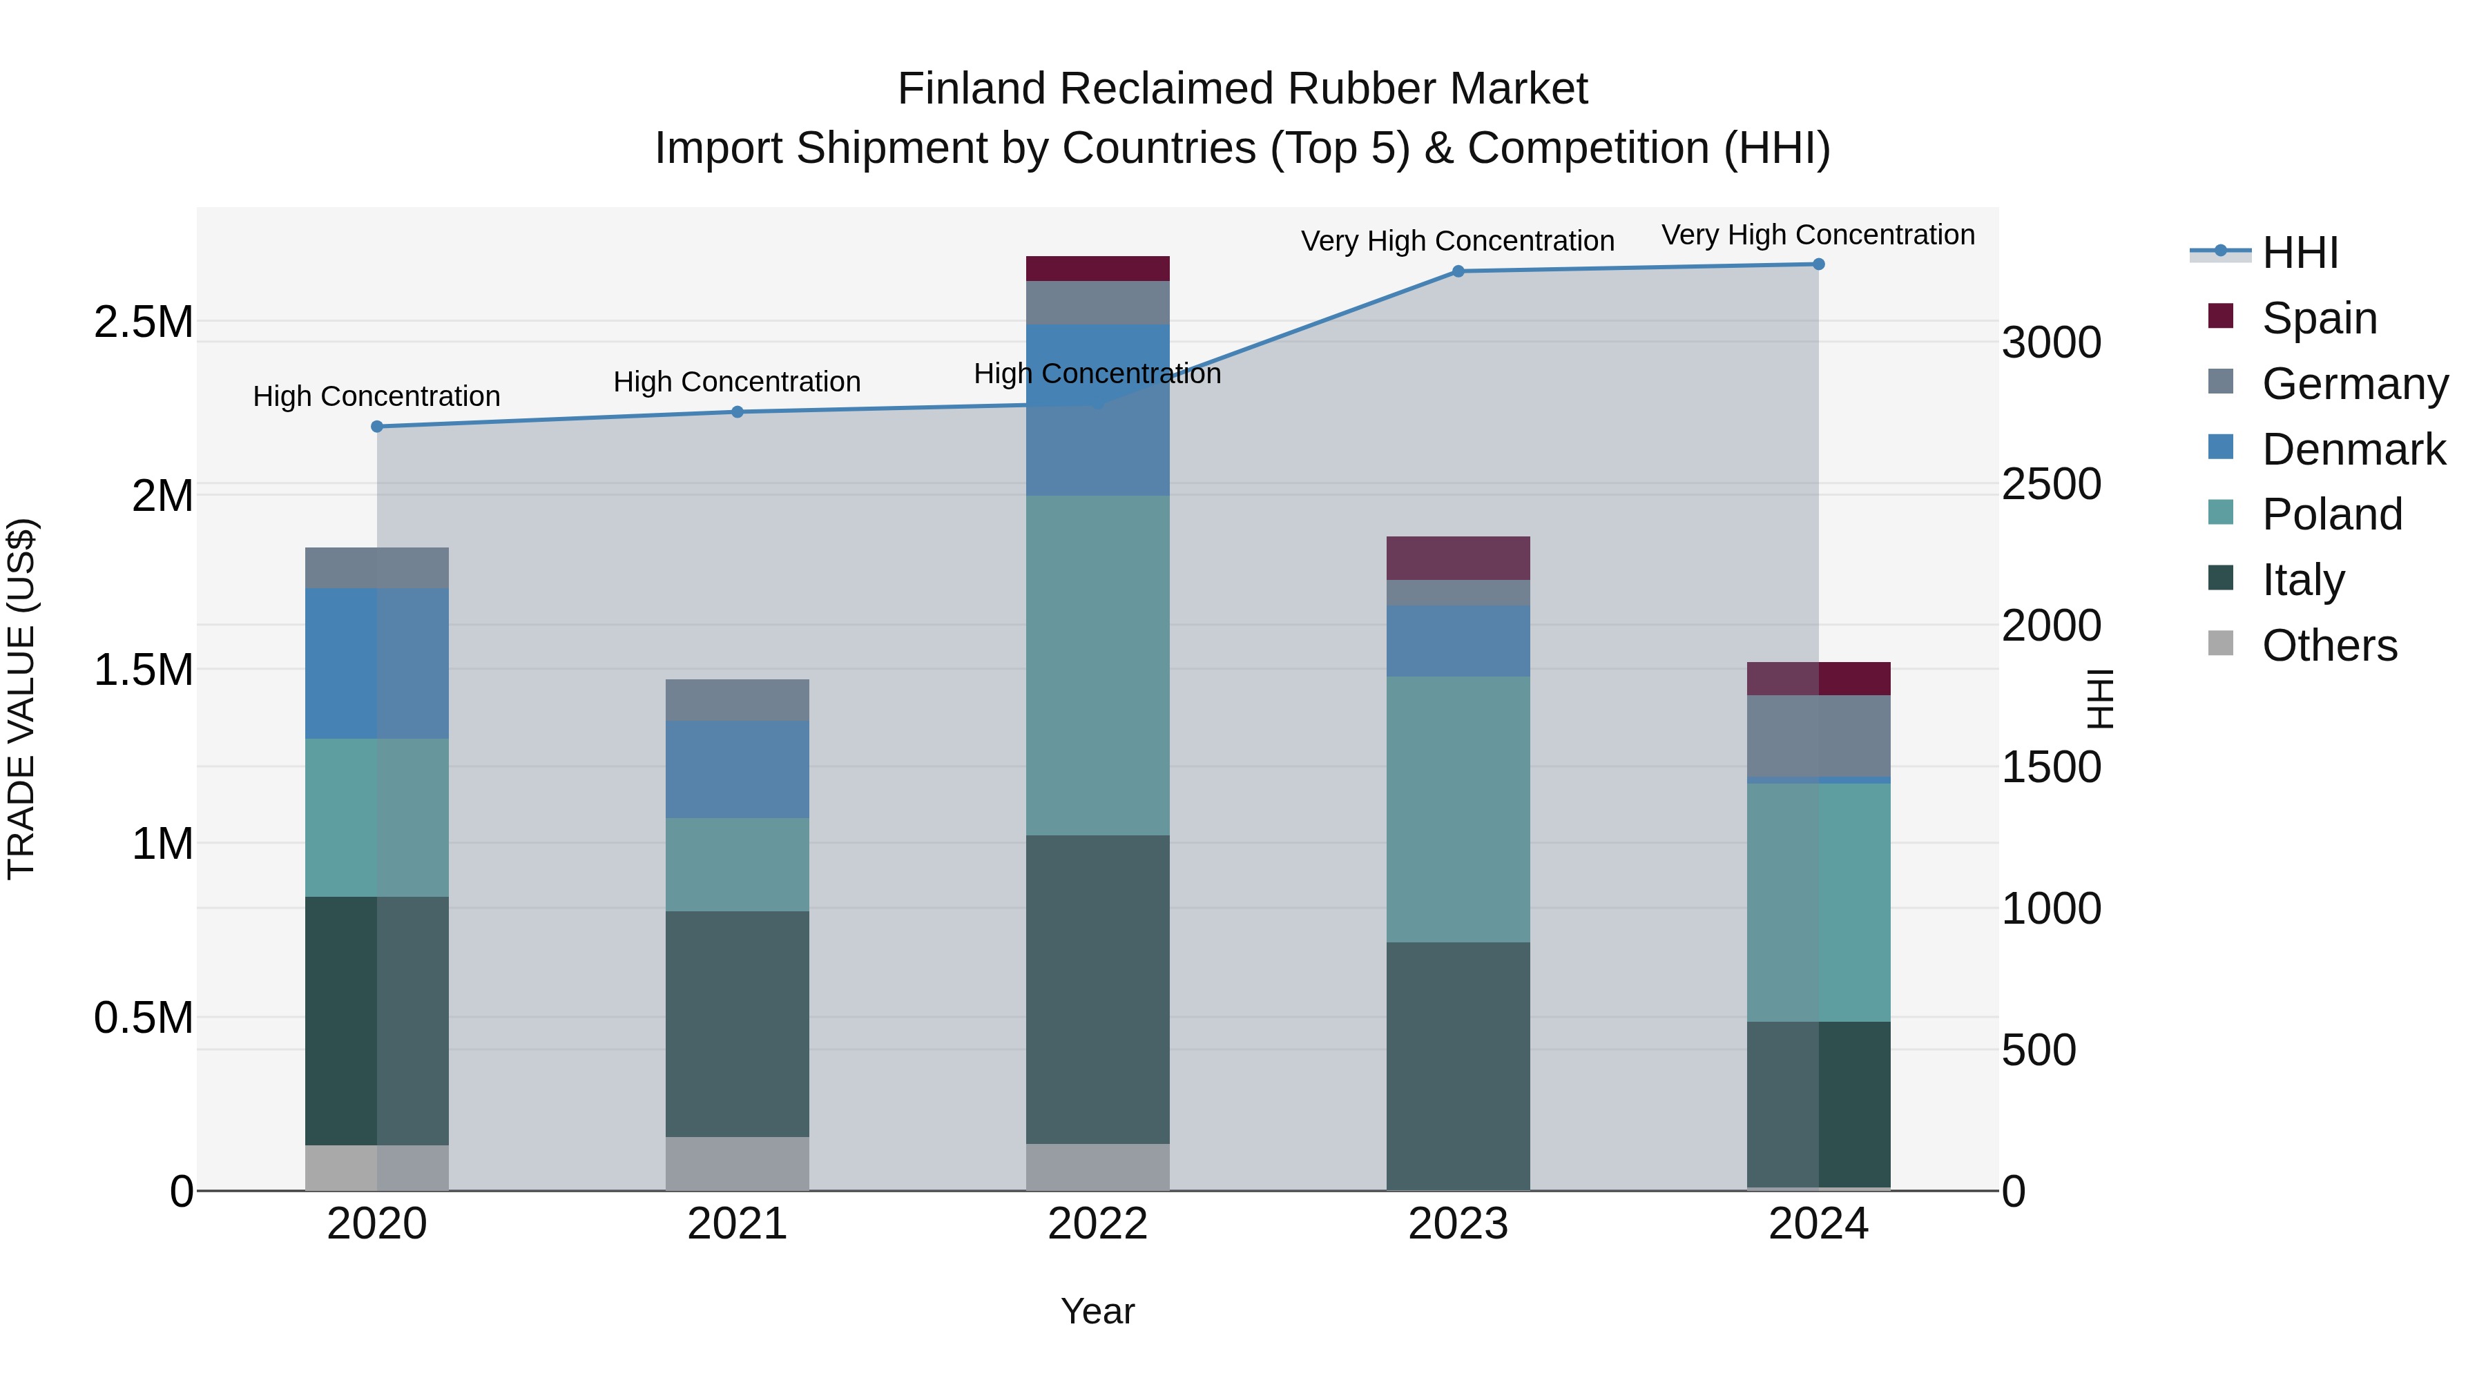Click the TRADE VALUE (US$) axis title
This screenshot has height=1398, width=2486.
(x=21, y=699)
